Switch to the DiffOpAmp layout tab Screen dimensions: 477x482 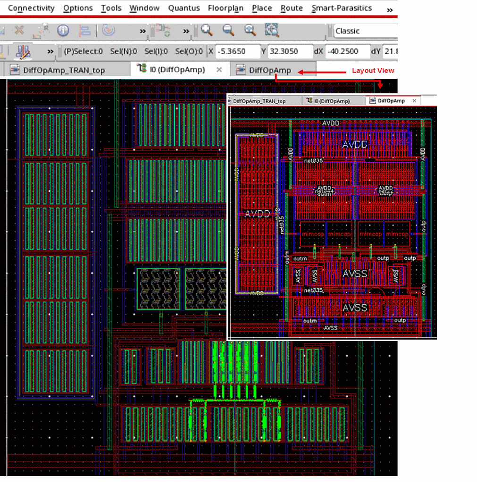coord(270,70)
